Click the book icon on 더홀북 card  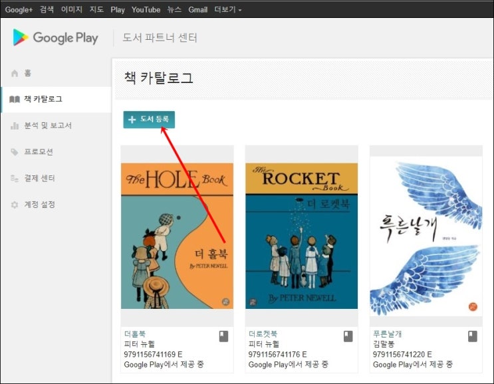pos(223,336)
